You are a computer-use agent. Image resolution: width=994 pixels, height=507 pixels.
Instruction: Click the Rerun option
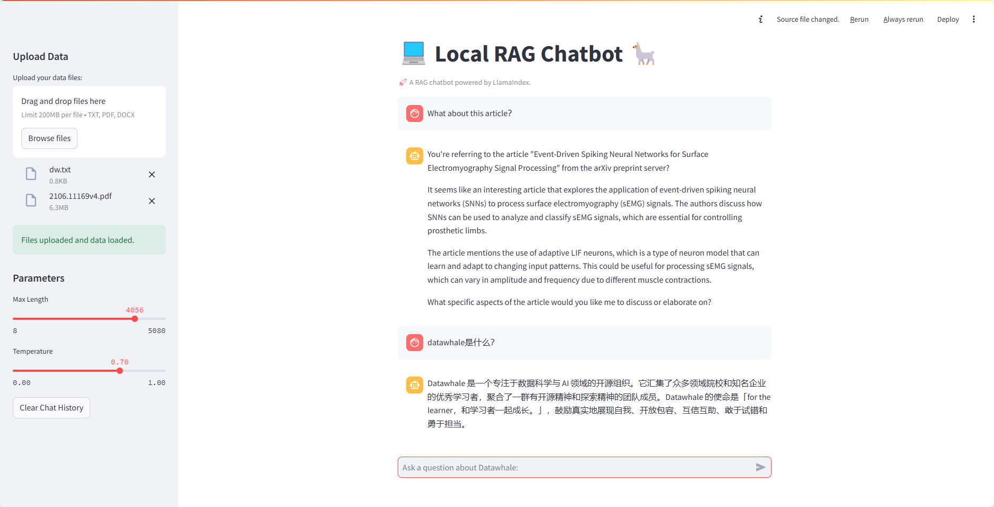tap(859, 19)
